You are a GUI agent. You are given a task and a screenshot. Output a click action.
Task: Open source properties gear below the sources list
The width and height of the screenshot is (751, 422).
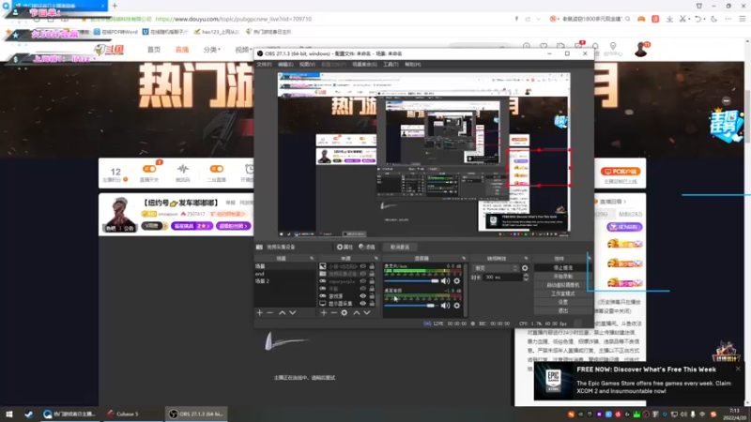(x=344, y=312)
